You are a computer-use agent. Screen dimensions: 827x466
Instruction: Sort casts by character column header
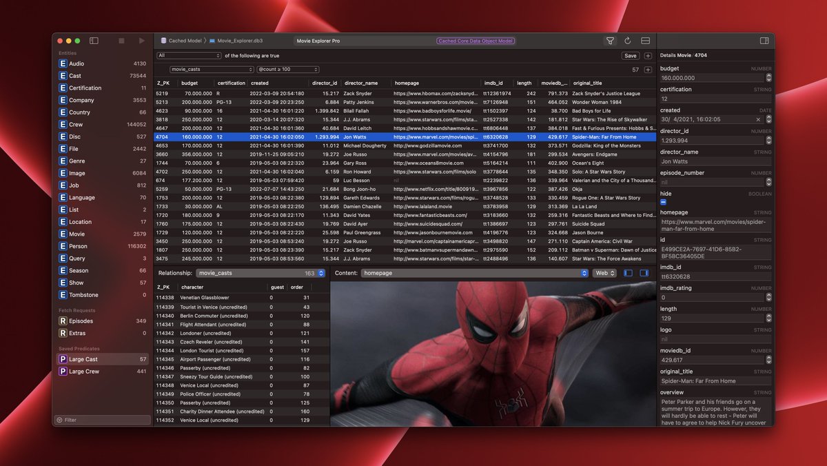click(223, 287)
